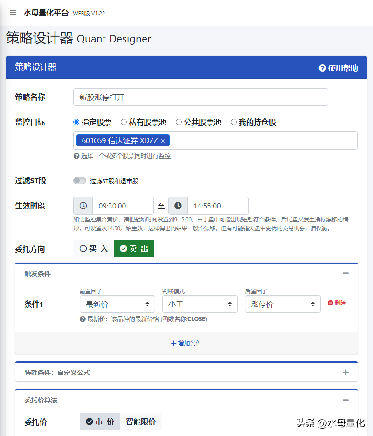The image size is (373, 436).
Task: Toggle the 过滤ST股 switch
Action: [80, 180]
